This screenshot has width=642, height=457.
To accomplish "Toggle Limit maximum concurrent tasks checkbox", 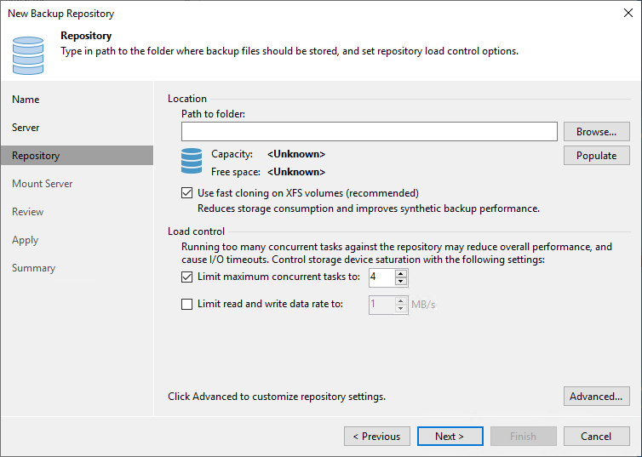I will pyautogui.click(x=187, y=277).
